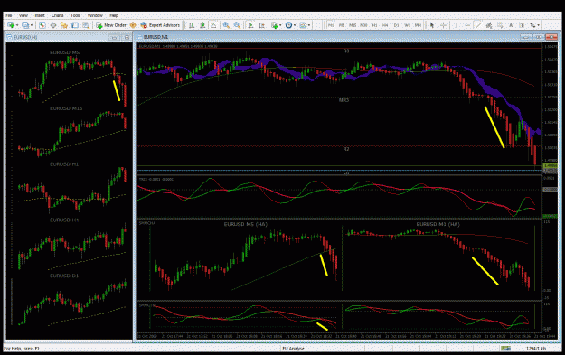Select the text tool A
565x355 pixels.
[x=511, y=25]
